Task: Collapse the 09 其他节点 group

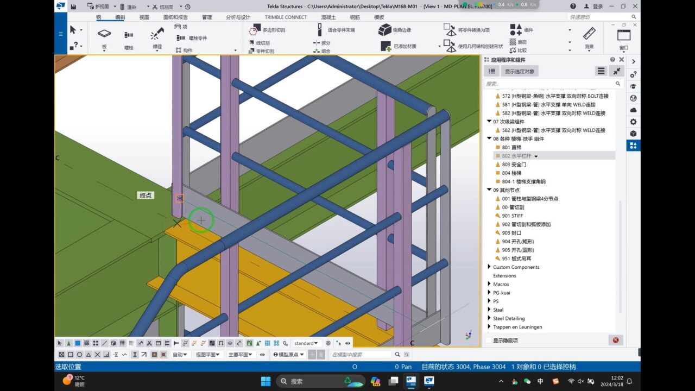Action: (489, 190)
